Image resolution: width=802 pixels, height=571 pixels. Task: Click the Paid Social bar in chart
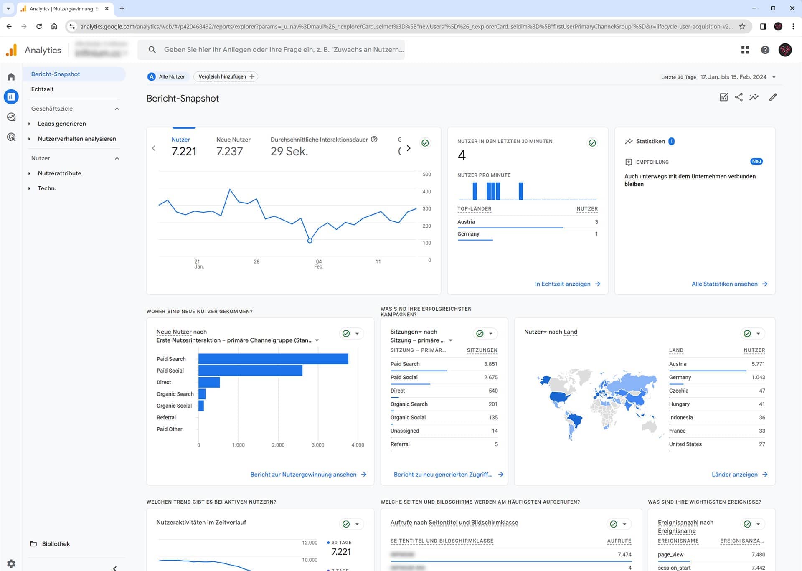(250, 371)
